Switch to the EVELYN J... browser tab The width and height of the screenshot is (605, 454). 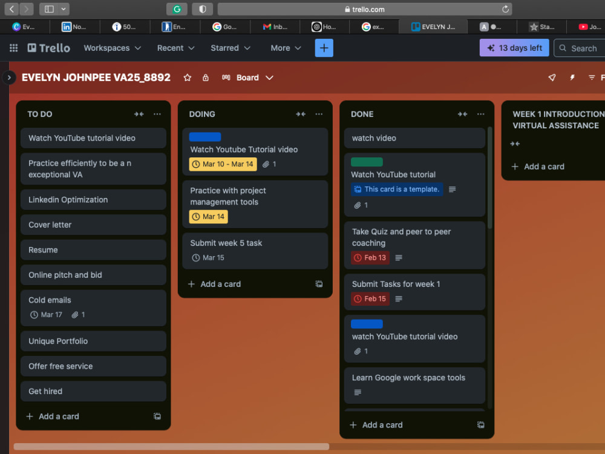click(433, 27)
